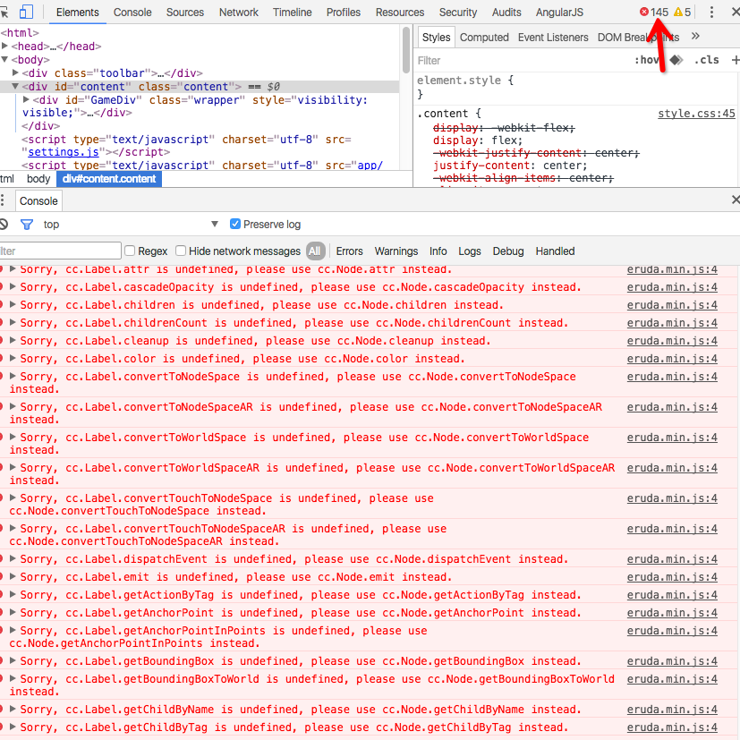This screenshot has width=740, height=740.
Task: Show more style tabs chevron
Action: (695, 37)
